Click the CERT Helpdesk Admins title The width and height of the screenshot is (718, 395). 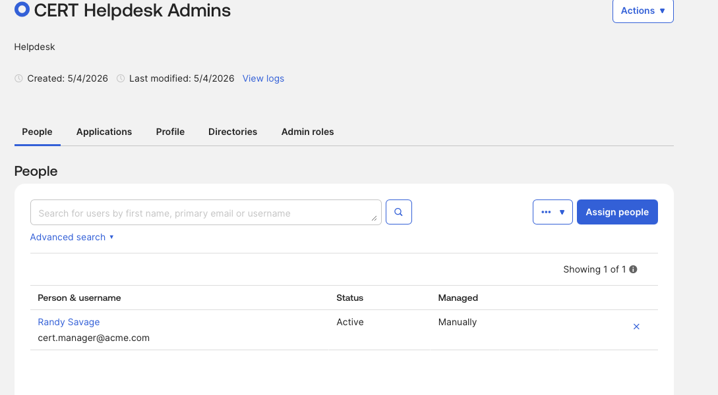point(133,10)
